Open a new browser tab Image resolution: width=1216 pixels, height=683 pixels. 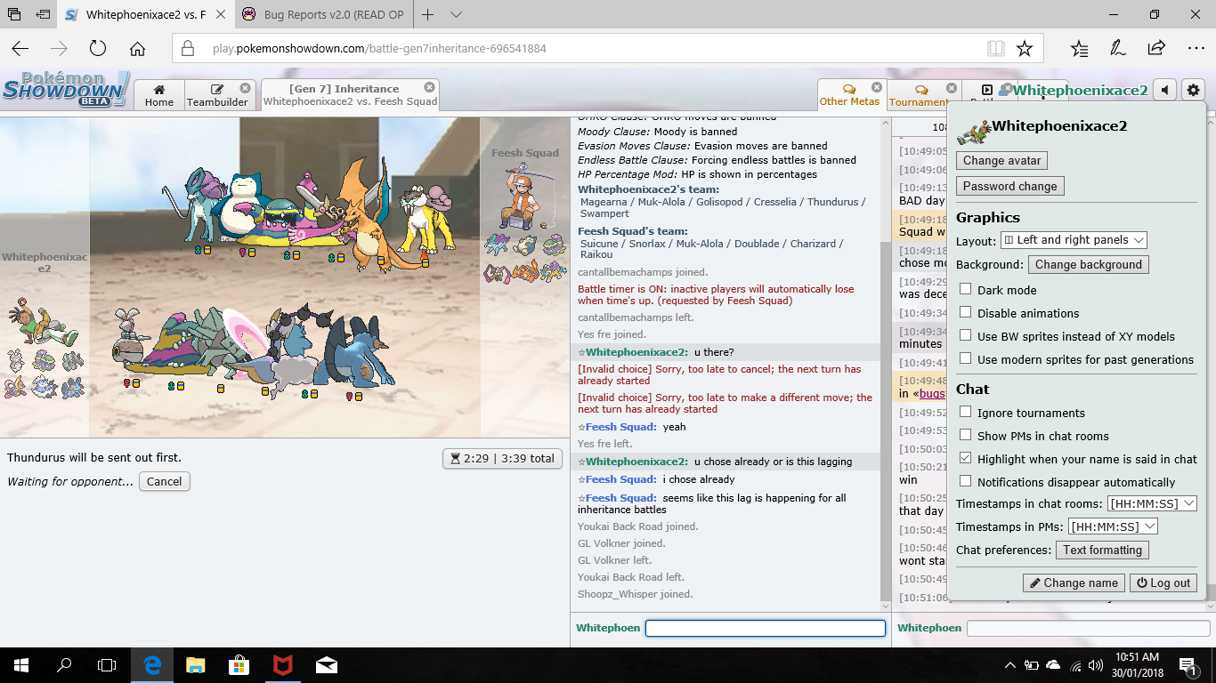click(x=428, y=15)
